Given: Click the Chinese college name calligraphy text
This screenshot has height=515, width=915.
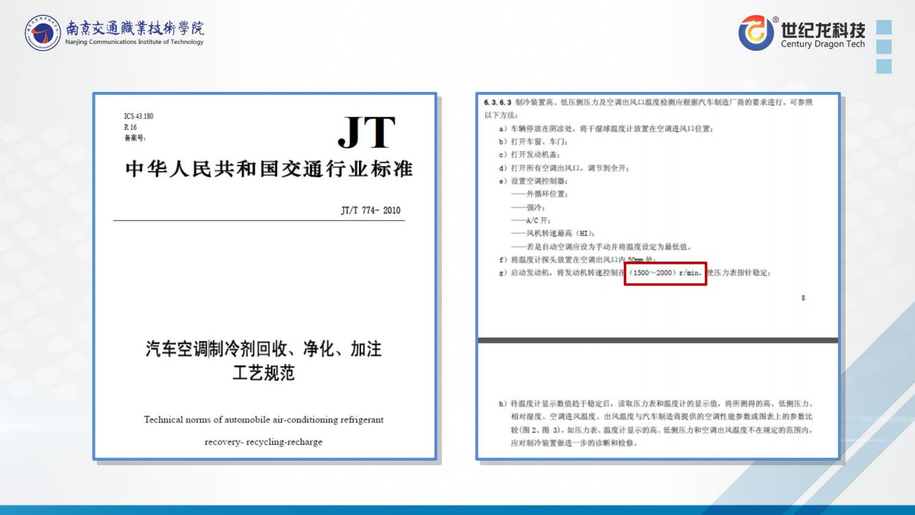Looking at the screenshot, I should point(135,28).
